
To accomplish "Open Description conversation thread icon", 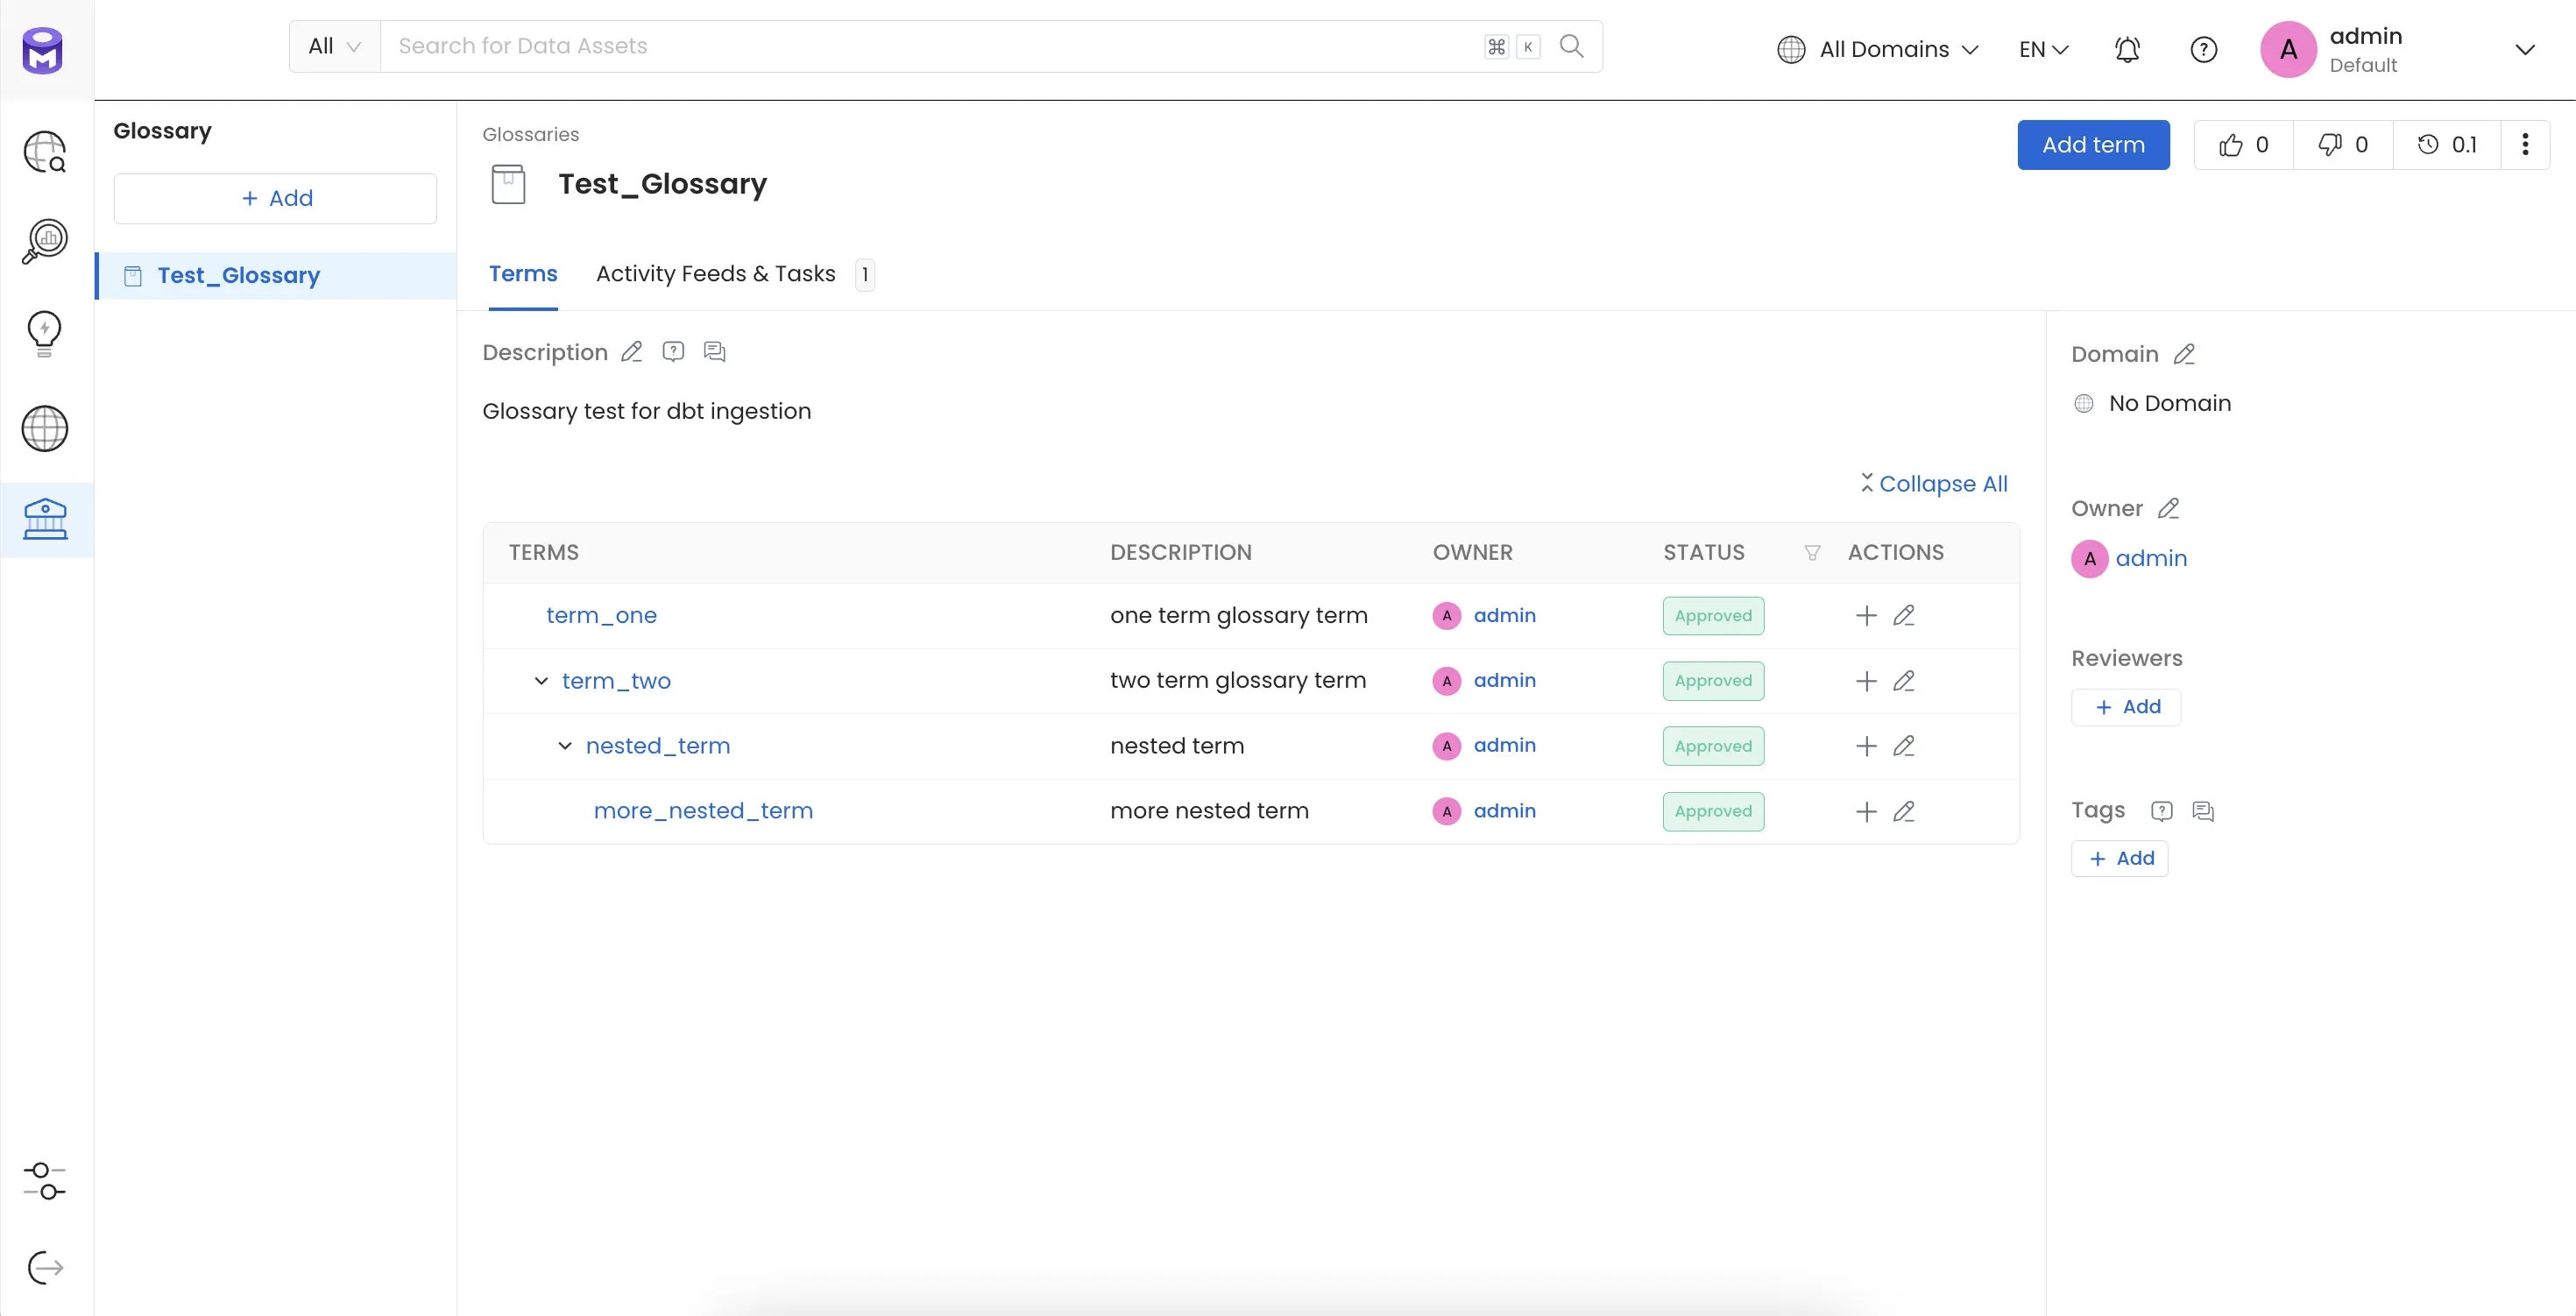I will click(714, 352).
